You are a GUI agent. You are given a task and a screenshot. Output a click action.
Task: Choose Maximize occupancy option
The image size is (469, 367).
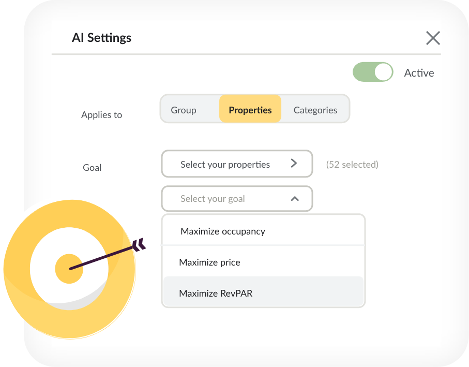263,231
